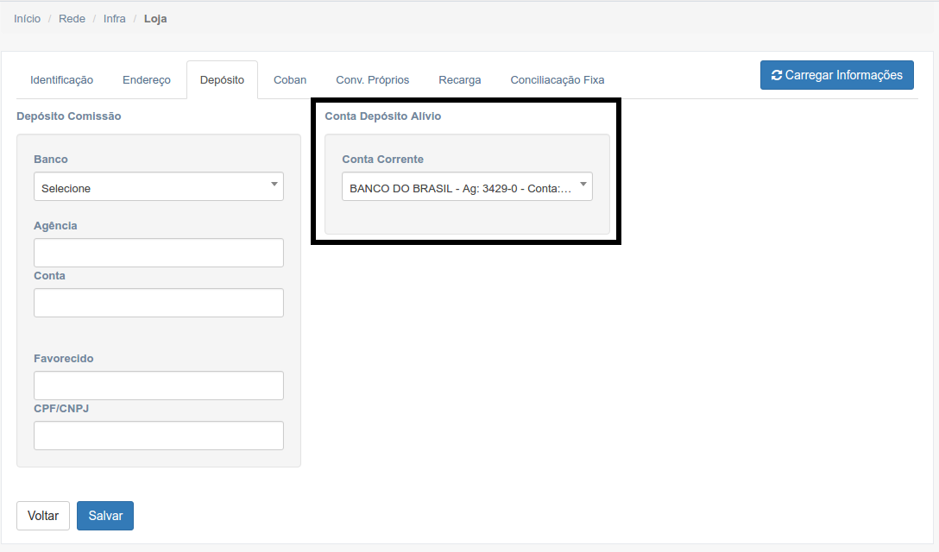Switch to the Identificação tab
This screenshot has width=939, height=552.
pyautogui.click(x=61, y=80)
